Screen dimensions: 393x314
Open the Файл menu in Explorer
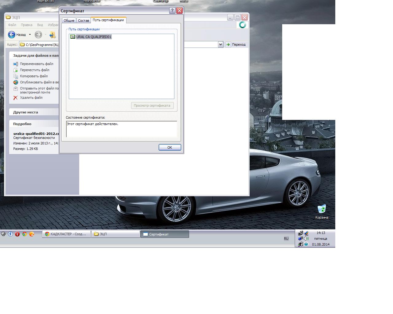12,25
